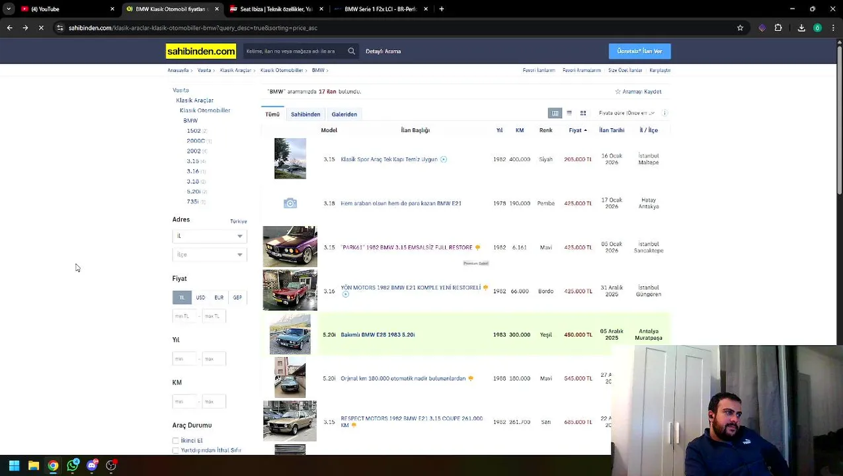Click camera placeholder of BMW E21 listing
Screen dimensions: 843x476
point(290,203)
